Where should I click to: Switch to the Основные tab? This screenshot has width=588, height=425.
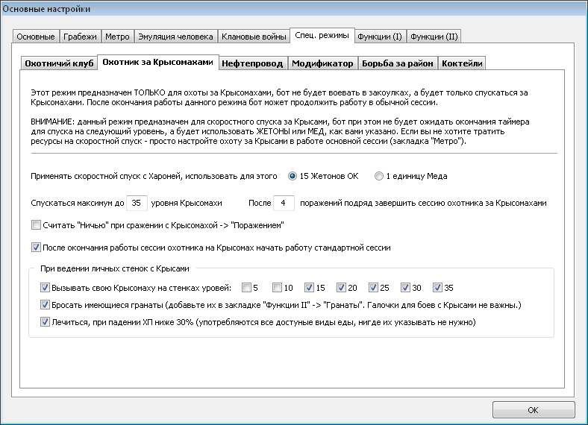[36, 37]
